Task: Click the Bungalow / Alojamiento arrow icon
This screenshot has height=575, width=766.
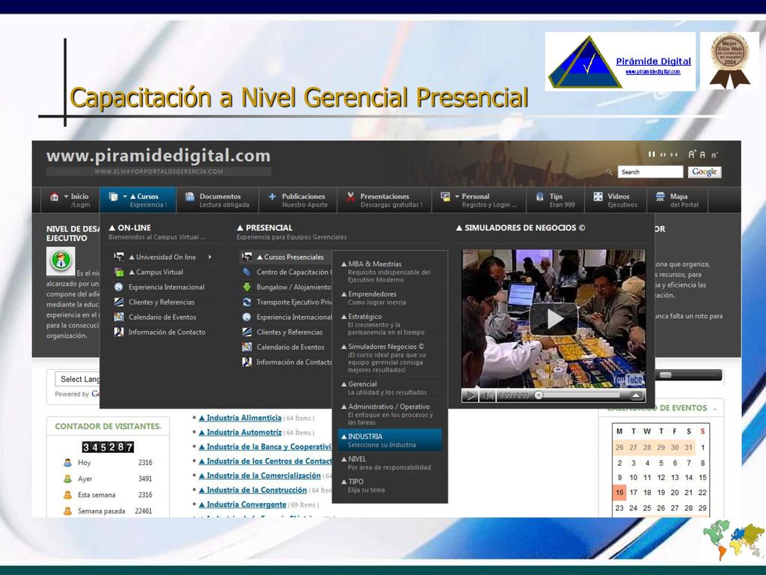Action: click(247, 287)
